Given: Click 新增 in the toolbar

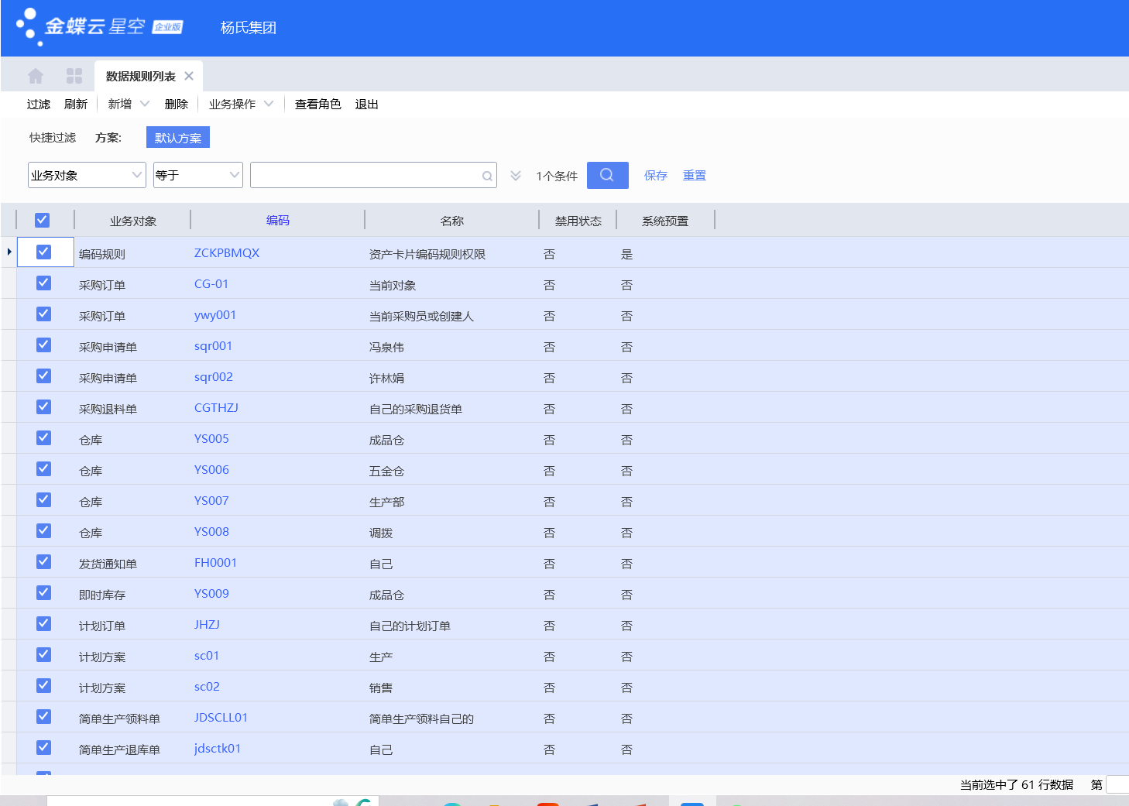Looking at the screenshot, I should [120, 104].
